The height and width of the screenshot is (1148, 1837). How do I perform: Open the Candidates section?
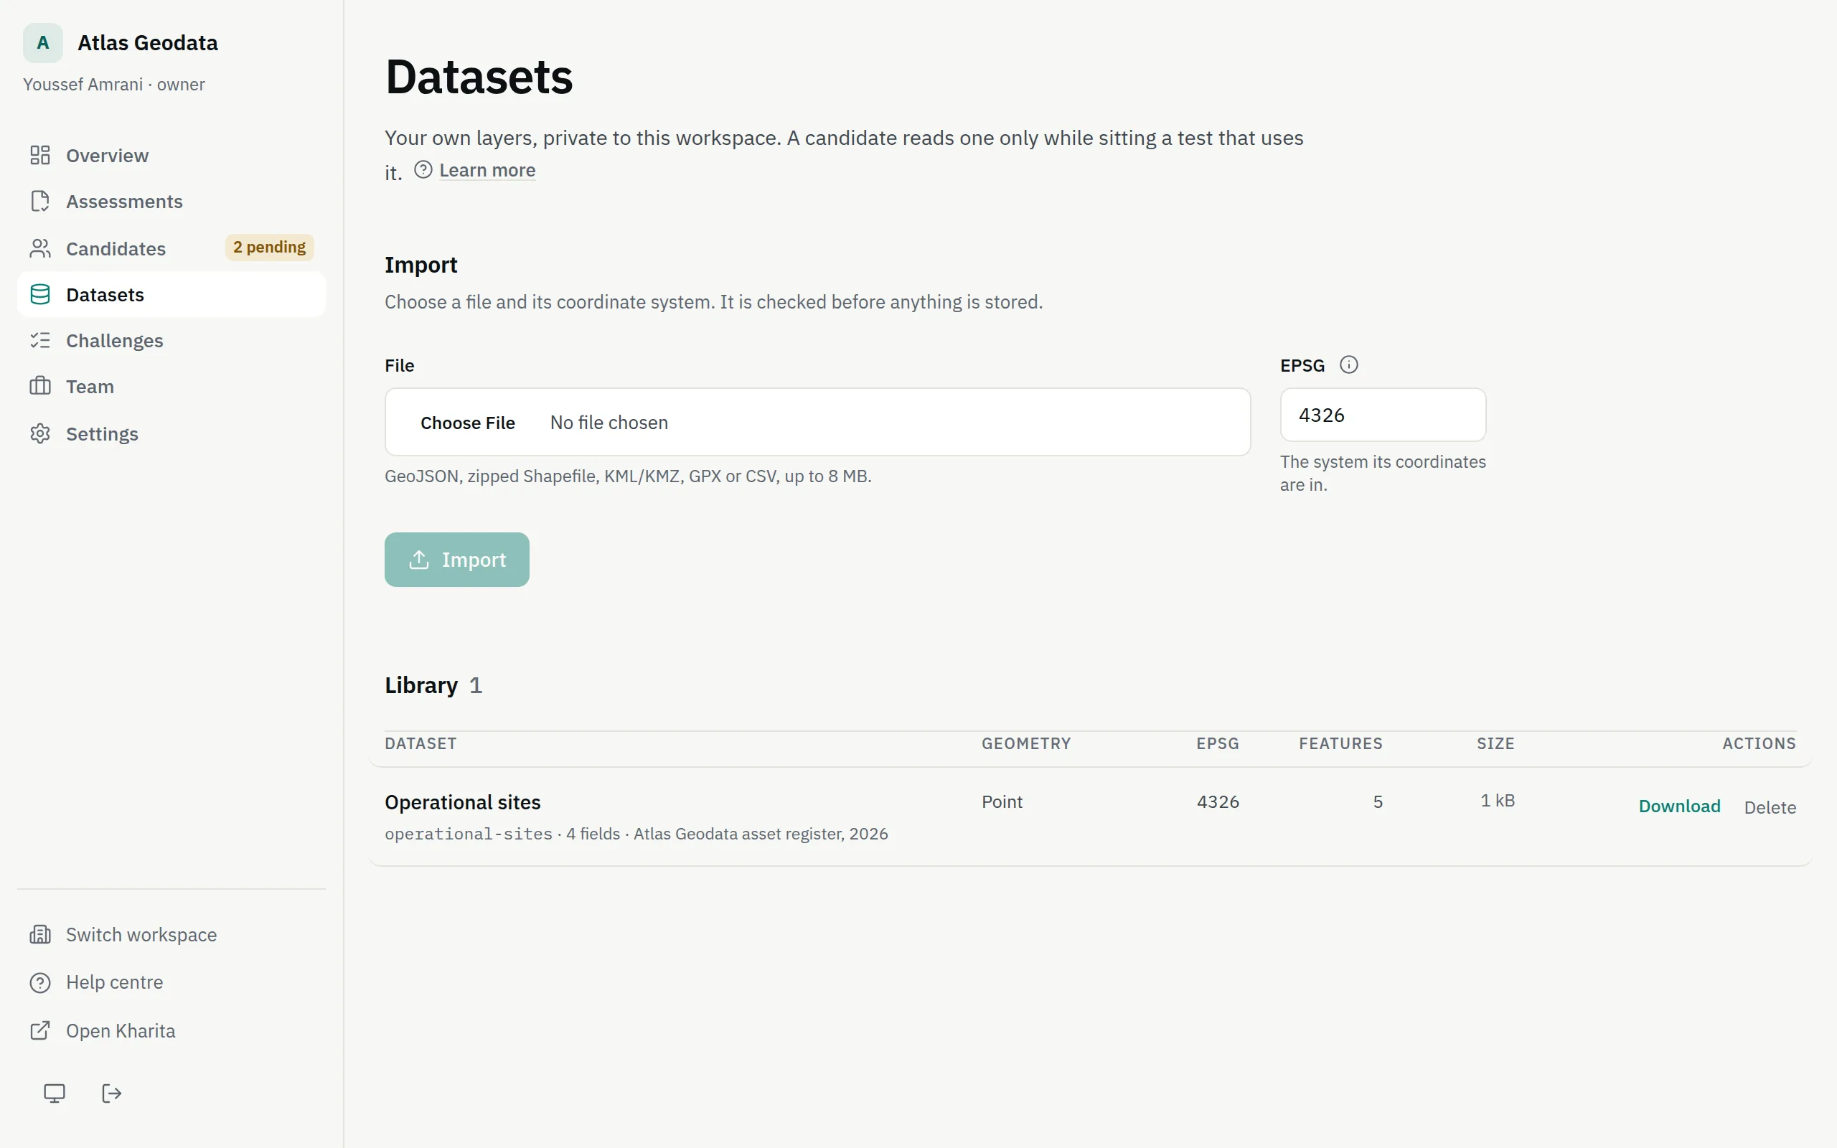coord(172,248)
